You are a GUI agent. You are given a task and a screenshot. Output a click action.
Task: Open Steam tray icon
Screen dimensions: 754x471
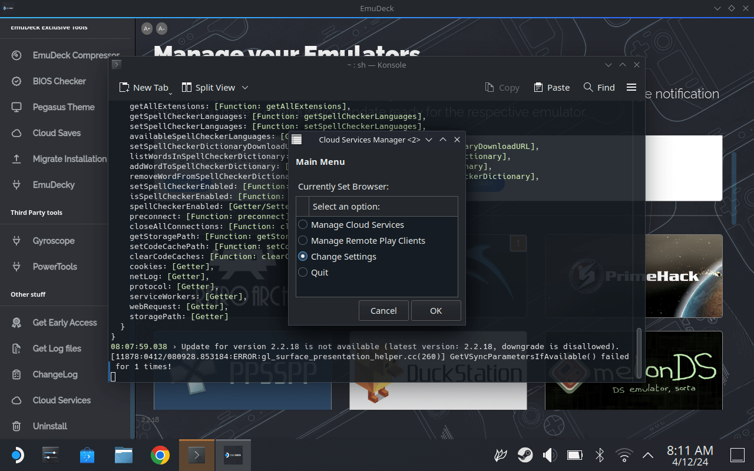coord(525,455)
